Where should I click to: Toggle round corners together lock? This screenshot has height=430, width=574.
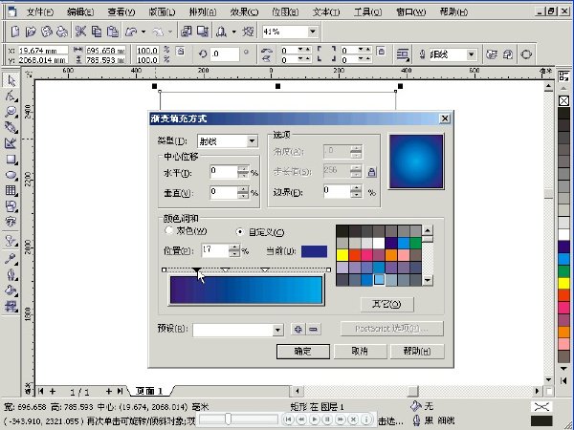pos(381,51)
